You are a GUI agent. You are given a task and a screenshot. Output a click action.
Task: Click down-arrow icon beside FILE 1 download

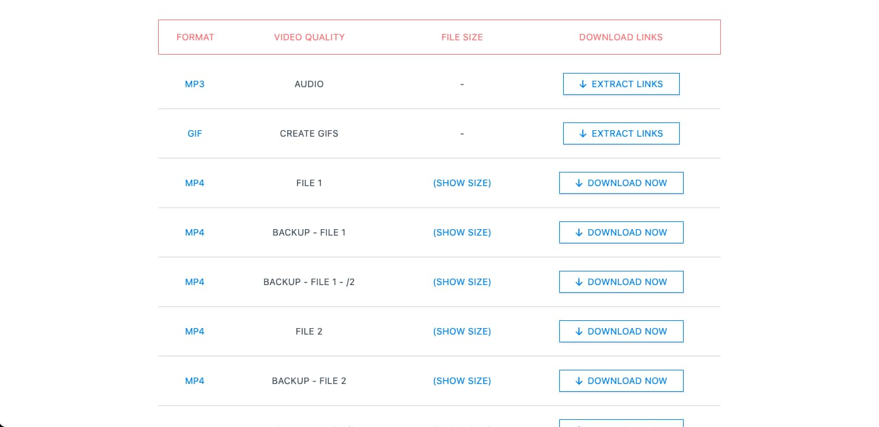click(579, 183)
